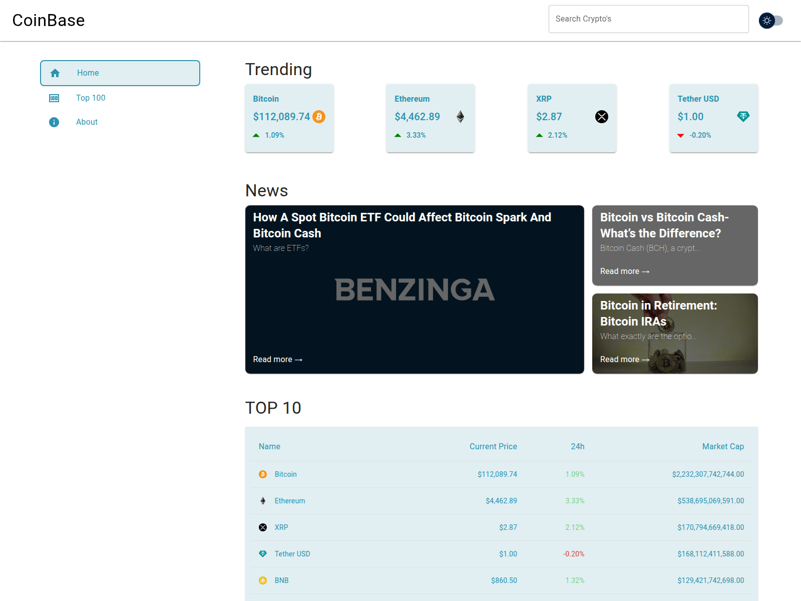The image size is (801, 601).
Task: Toggle the dark mode switch
Action: click(x=771, y=21)
